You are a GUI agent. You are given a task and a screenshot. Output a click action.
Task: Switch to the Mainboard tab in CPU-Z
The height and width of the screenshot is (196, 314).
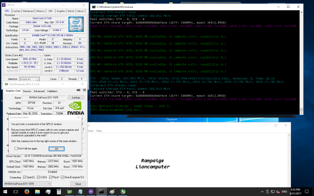tap(28, 10)
